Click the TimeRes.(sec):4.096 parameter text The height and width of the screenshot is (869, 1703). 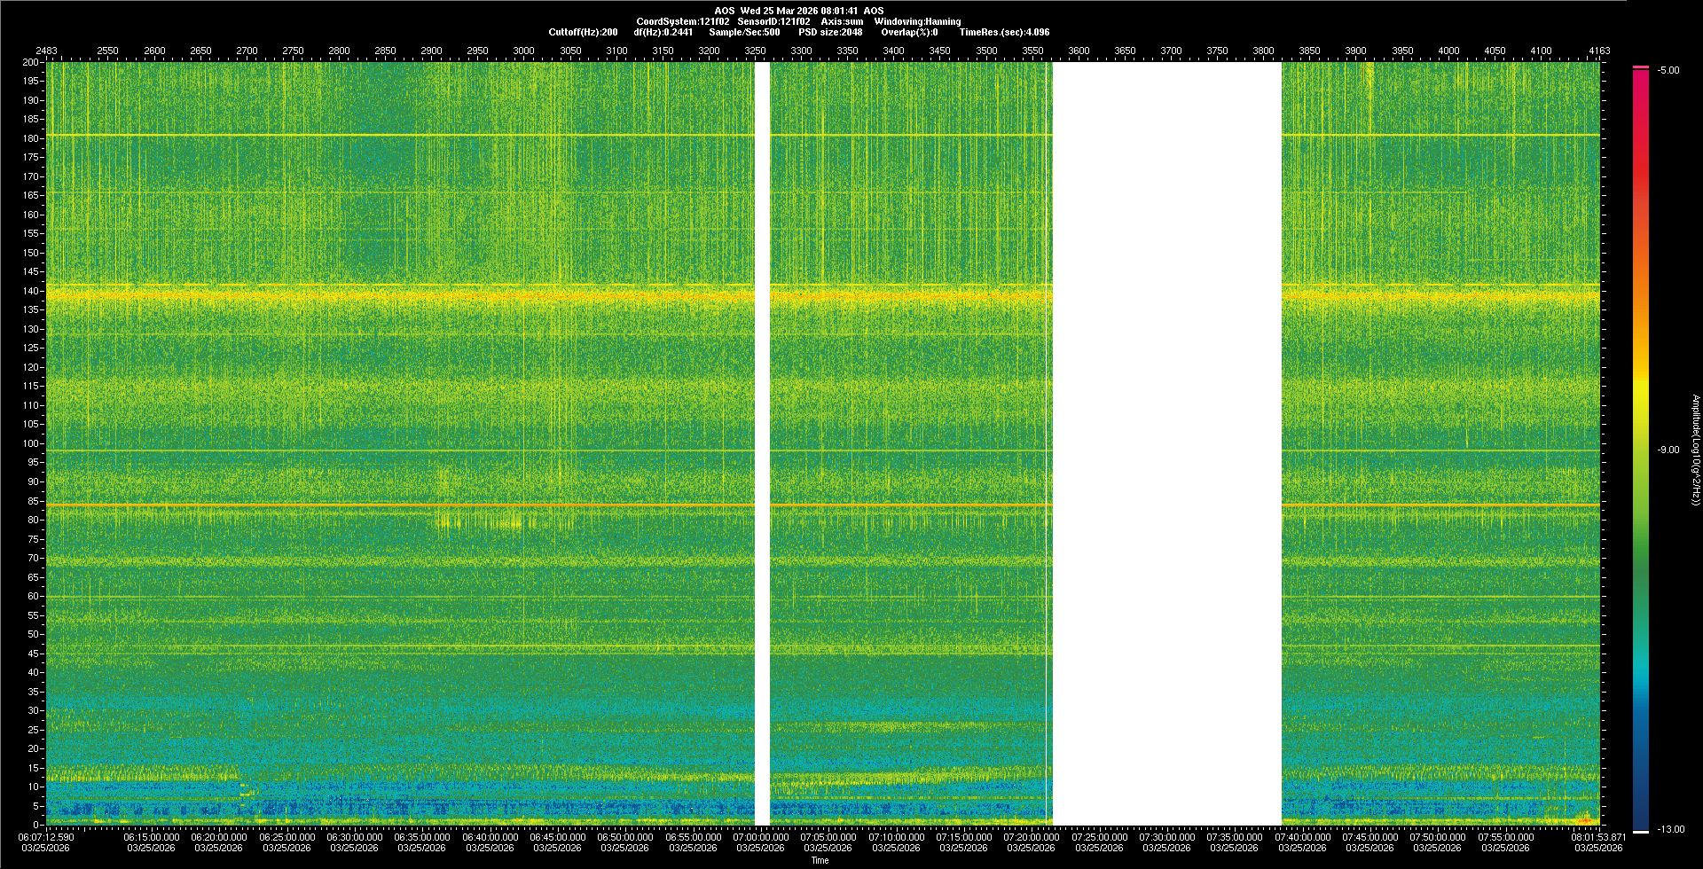pyautogui.click(x=1004, y=32)
